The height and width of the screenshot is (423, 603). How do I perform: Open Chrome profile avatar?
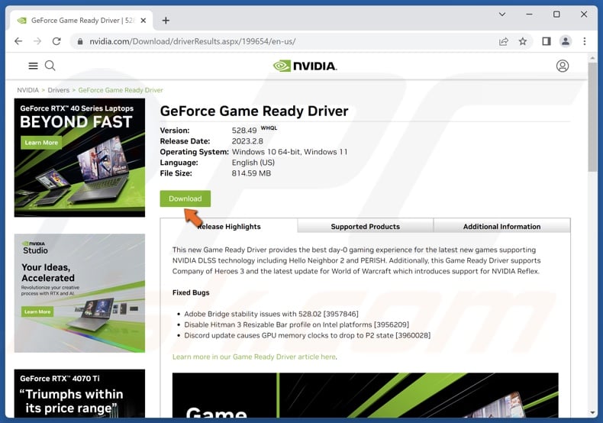pos(566,41)
